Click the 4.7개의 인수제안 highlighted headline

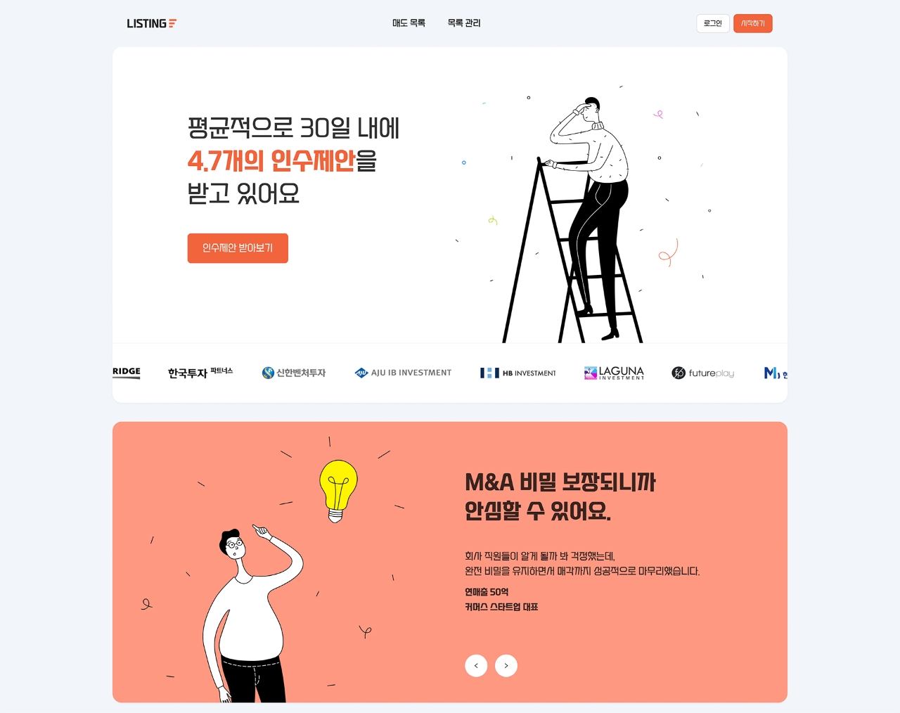coord(271,161)
